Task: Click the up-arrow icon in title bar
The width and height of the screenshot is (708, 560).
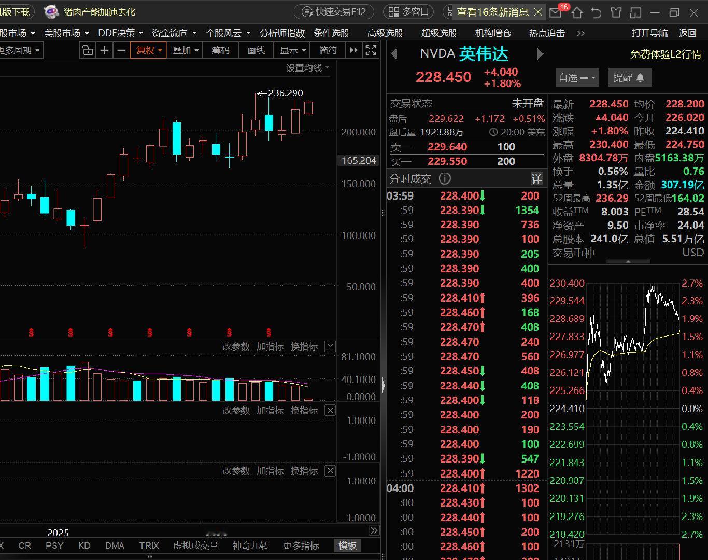Action: [577, 12]
